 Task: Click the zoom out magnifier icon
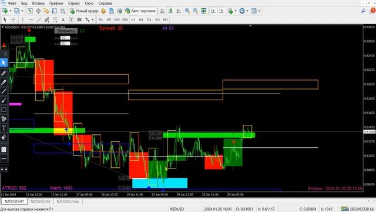(x=196, y=11)
